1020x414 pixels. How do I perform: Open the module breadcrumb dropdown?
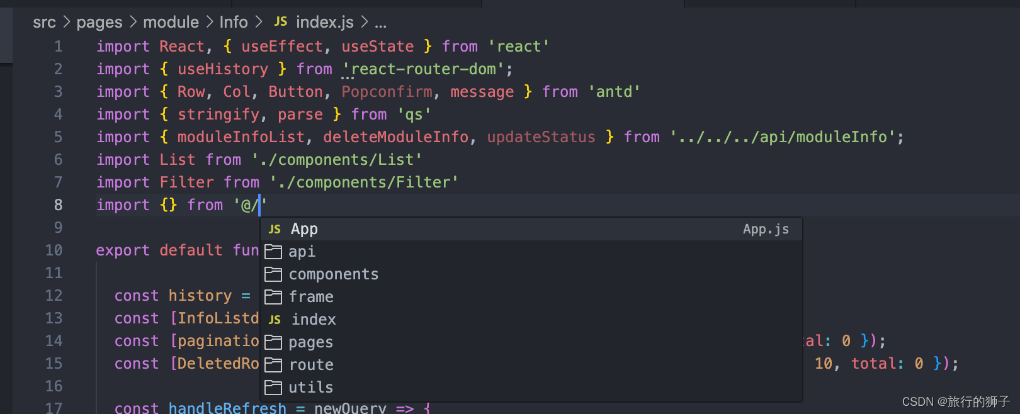pos(171,23)
